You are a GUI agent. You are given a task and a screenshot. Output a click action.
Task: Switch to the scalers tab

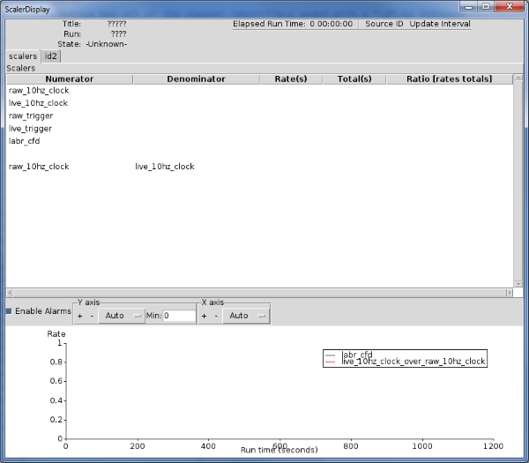(x=22, y=56)
